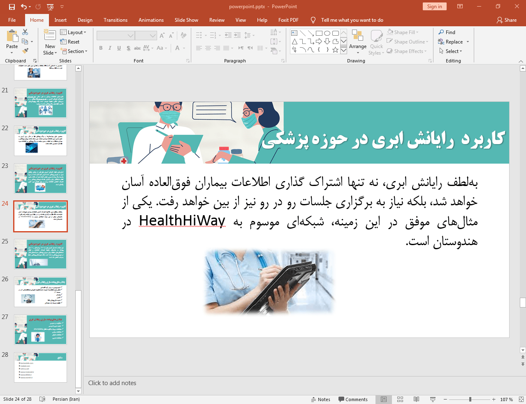Select the Text Box shape icon
Image resolution: width=526 pixels, height=404 pixels.
[294, 33]
